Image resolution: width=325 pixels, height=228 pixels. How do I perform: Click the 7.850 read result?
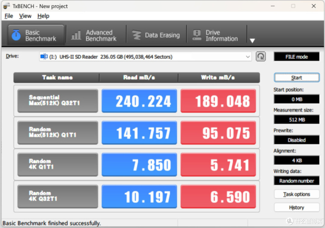coord(139,165)
